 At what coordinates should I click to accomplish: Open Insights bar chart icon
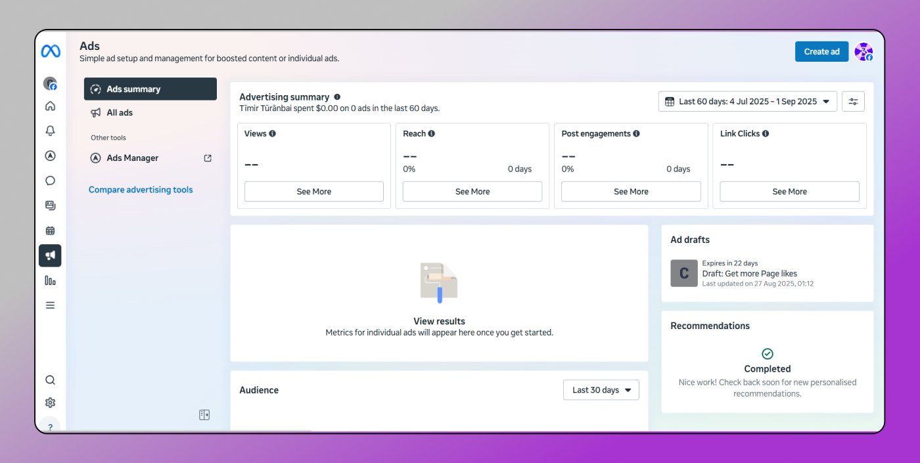point(50,280)
